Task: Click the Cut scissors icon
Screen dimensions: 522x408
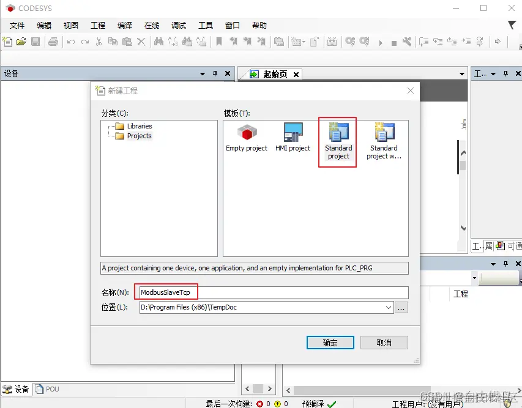Action: click(99, 42)
